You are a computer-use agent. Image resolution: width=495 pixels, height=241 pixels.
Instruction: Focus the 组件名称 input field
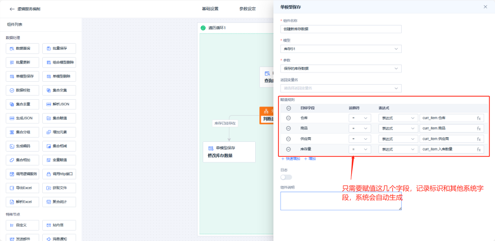[341, 29]
